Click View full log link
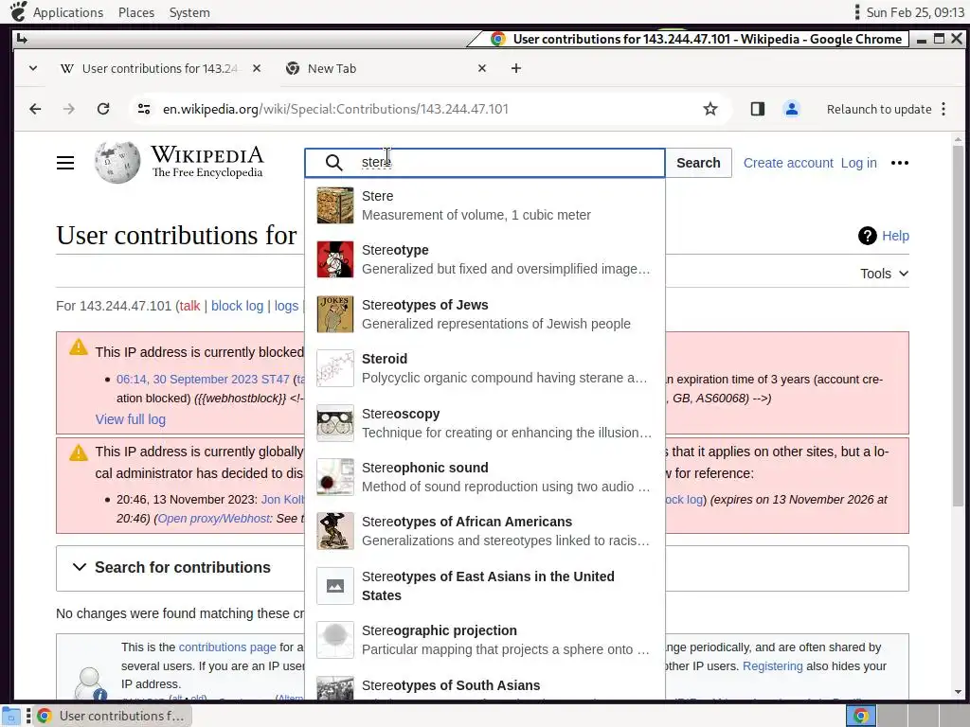 pos(131,419)
